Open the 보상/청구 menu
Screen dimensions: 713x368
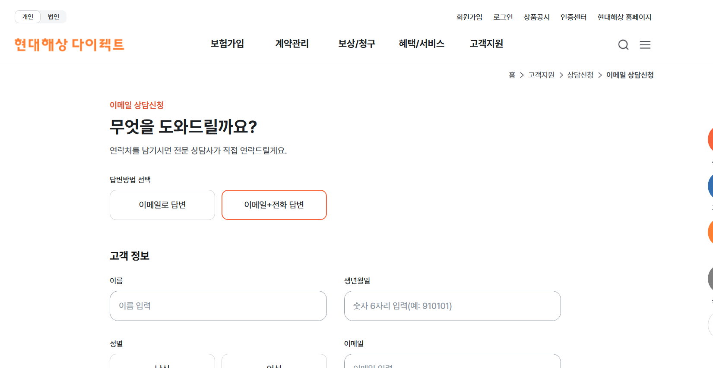tap(357, 44)
